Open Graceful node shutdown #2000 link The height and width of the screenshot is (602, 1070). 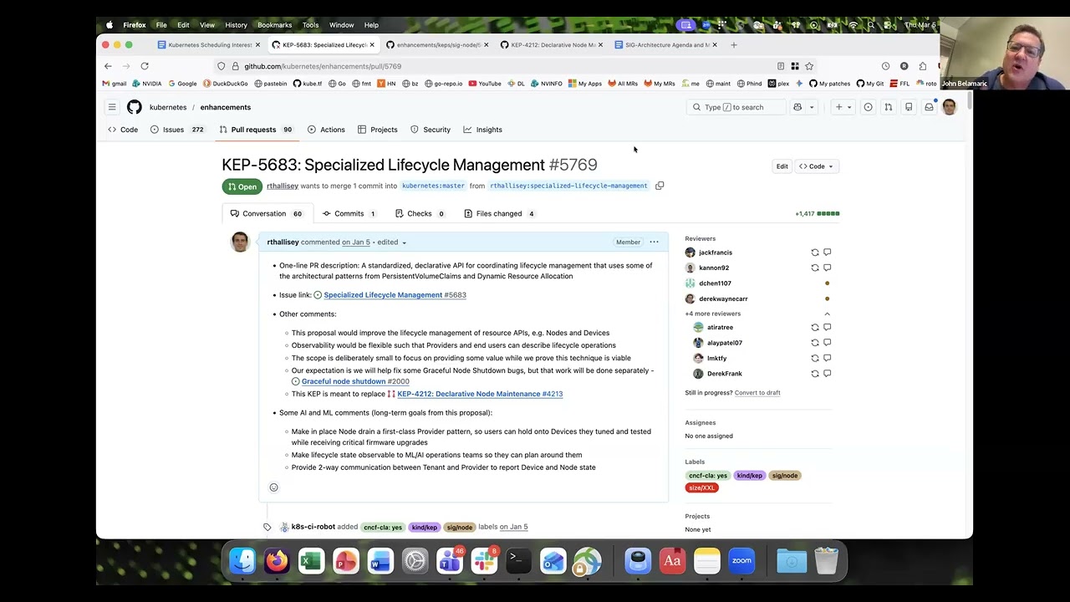[355, 381]
